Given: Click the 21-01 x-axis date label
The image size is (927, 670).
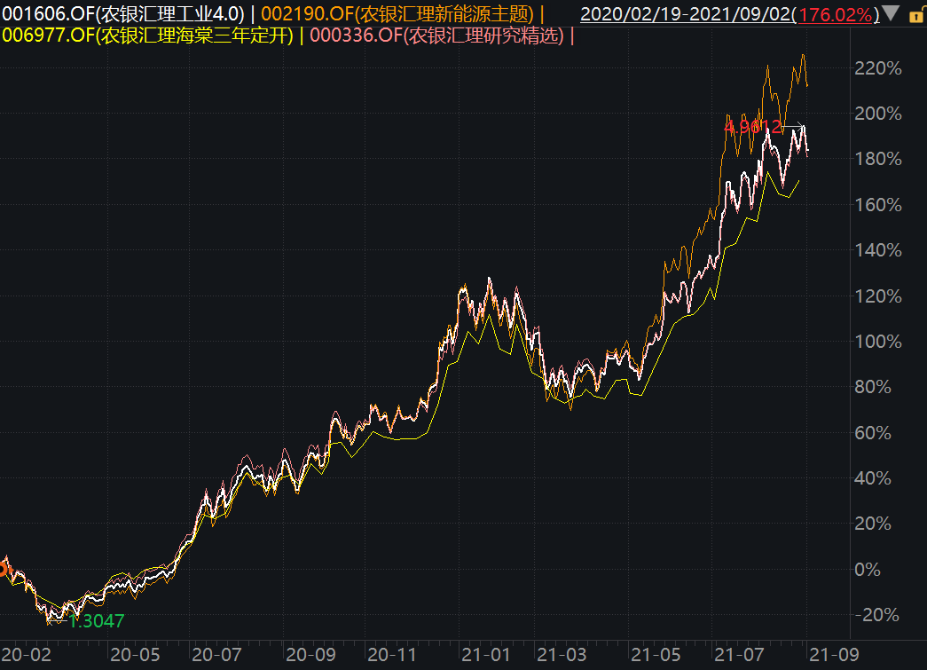Looking at the screenshot, I should [x=485, y=655].
